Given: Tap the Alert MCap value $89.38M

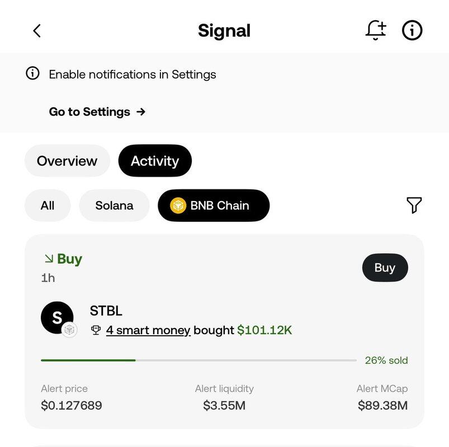Looking at the screenshot, I should point(382,406).
